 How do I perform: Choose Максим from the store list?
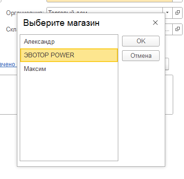pyautogui.click(x=69, y=69)
